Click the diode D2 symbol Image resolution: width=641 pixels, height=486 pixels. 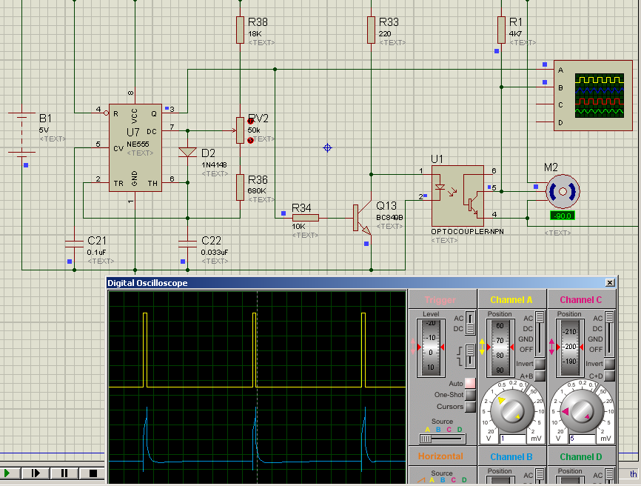187,153
